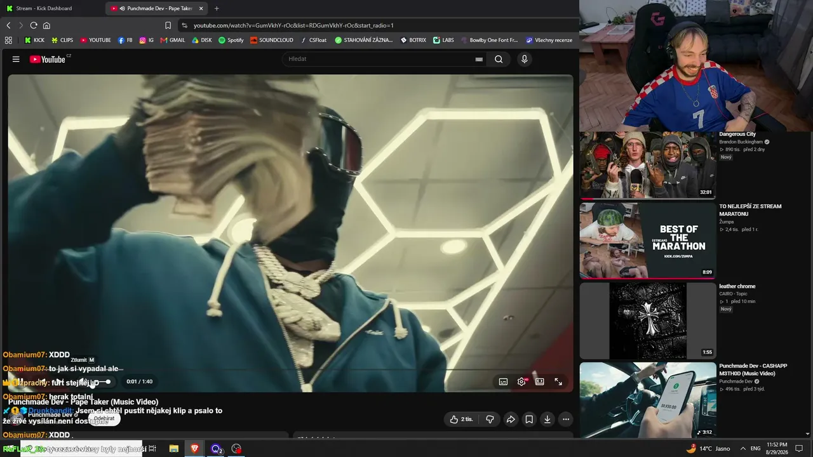
Task: Toggle theater mode on the player
Action: (540, 381)
